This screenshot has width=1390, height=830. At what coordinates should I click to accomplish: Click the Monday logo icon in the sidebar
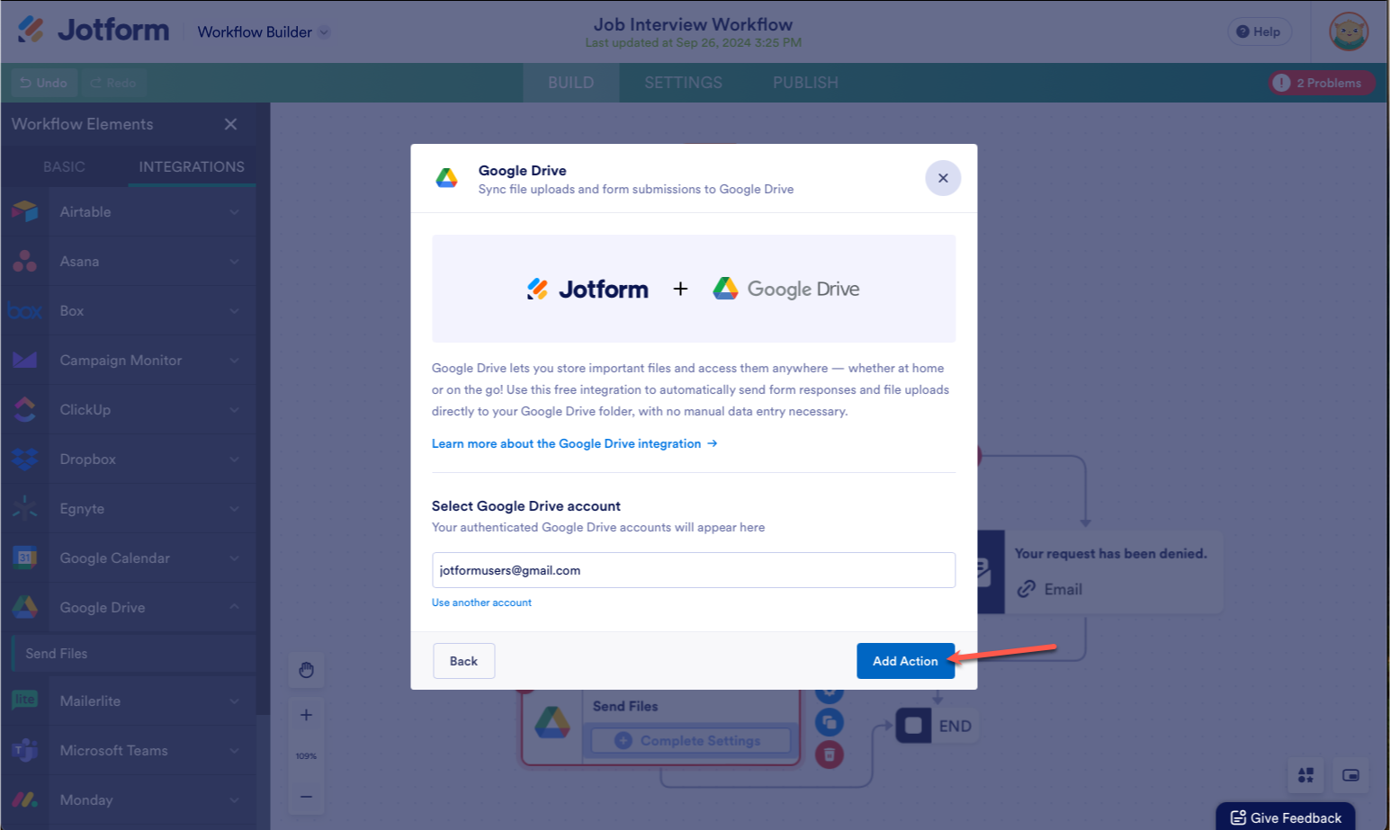click(25, 799)
